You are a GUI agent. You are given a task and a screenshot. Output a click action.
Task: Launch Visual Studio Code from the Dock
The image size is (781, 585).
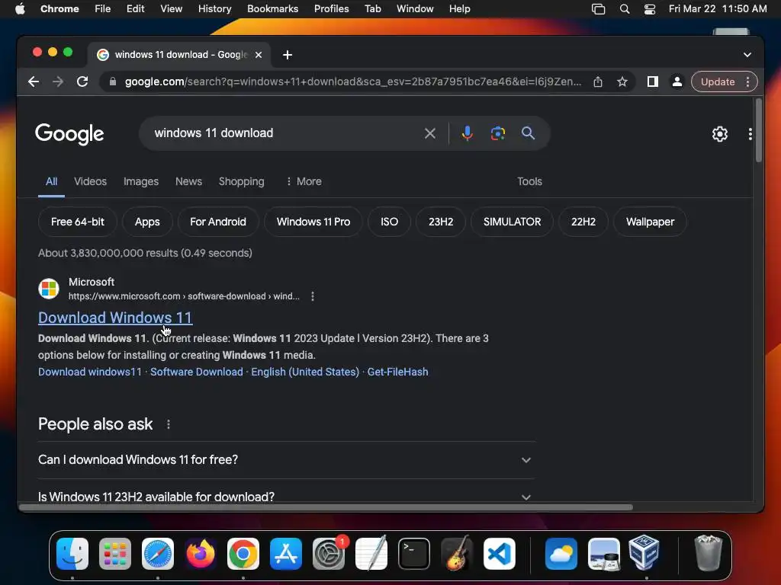(x=500, y=554)
